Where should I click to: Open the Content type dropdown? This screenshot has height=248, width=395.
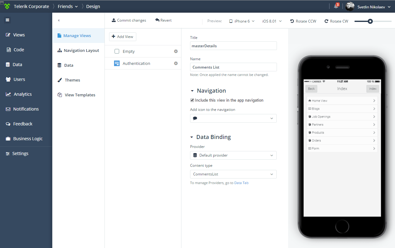pos(233,174)
